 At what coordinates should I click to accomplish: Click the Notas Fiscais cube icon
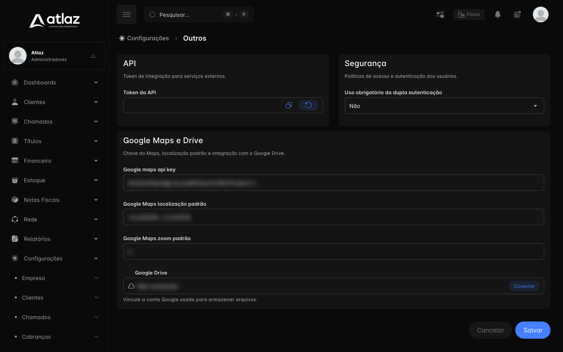point(15,199)
